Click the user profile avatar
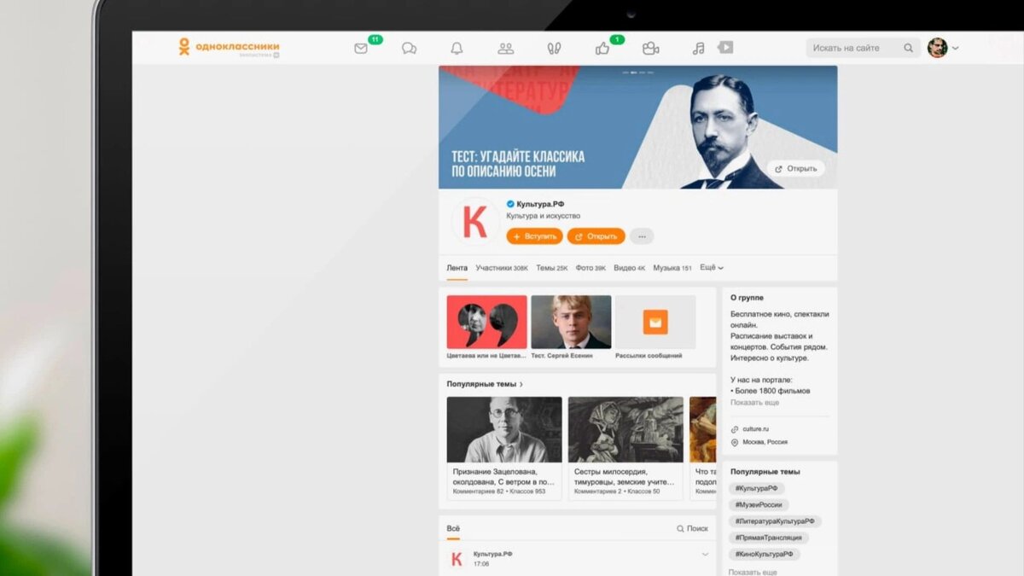Viewport: 1024px width, 576px height. [937, 48]
